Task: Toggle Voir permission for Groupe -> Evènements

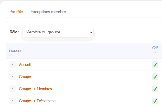Action: (155, 101)
